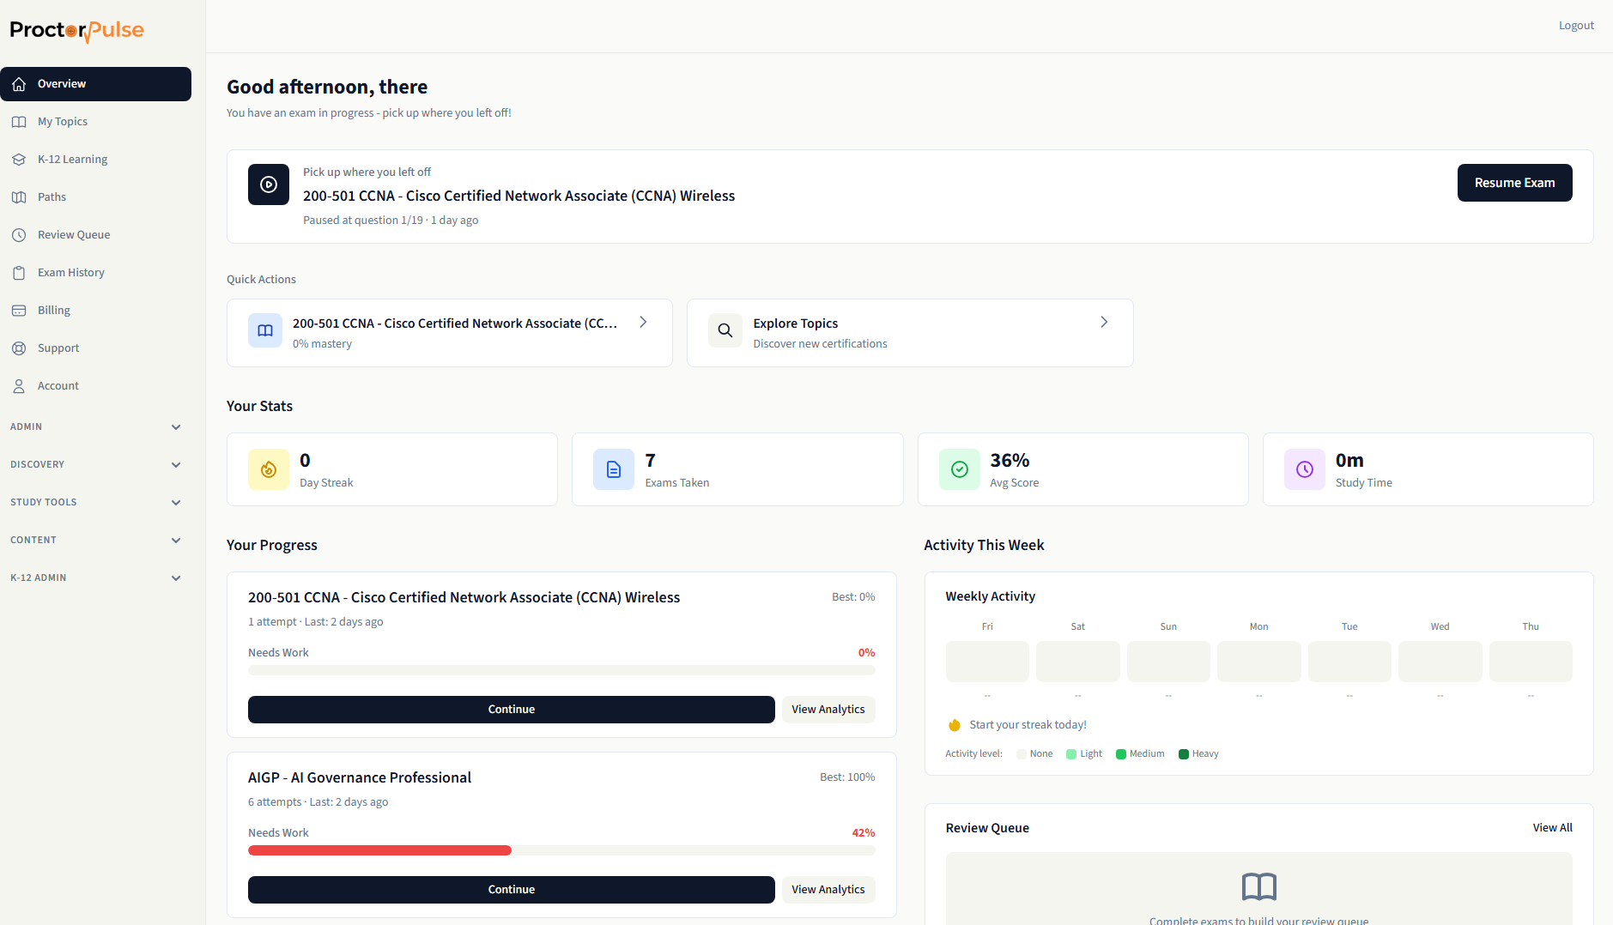Click the checkmark Avg Score icon
The width and height of the screenshot is (1613, 925).
pos(959,469)
